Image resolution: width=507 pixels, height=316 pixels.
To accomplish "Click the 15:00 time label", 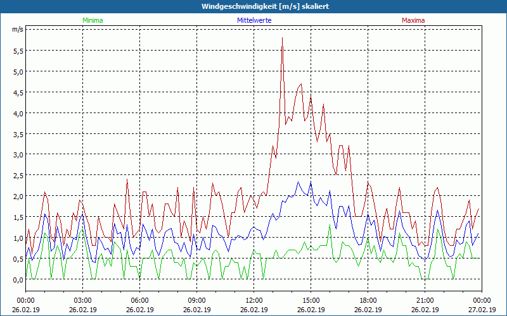I will [x=311, y=301].
